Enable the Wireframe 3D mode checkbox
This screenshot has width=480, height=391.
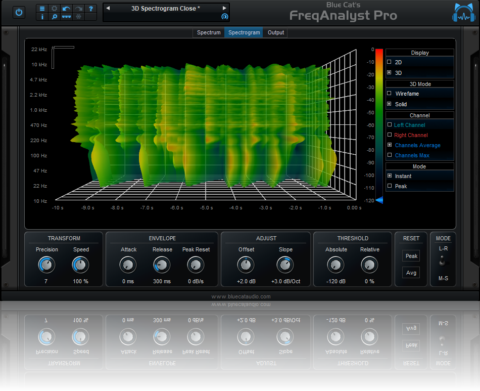pyautogui.click(x=389, y=94)
